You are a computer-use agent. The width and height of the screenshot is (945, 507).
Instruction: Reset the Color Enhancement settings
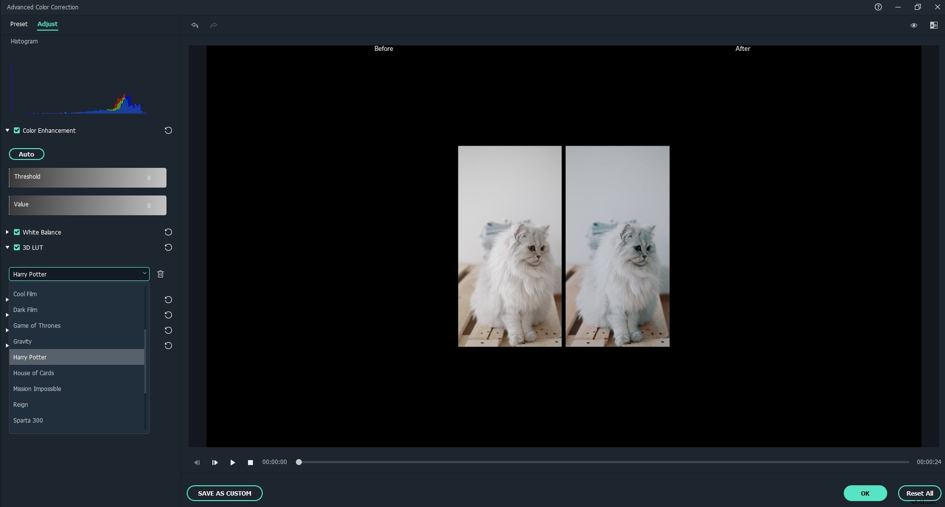[x=168, y=130]
